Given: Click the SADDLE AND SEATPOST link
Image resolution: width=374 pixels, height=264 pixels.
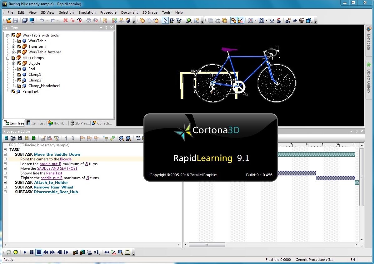Looking at the screenshot, I should pos(57,169).
